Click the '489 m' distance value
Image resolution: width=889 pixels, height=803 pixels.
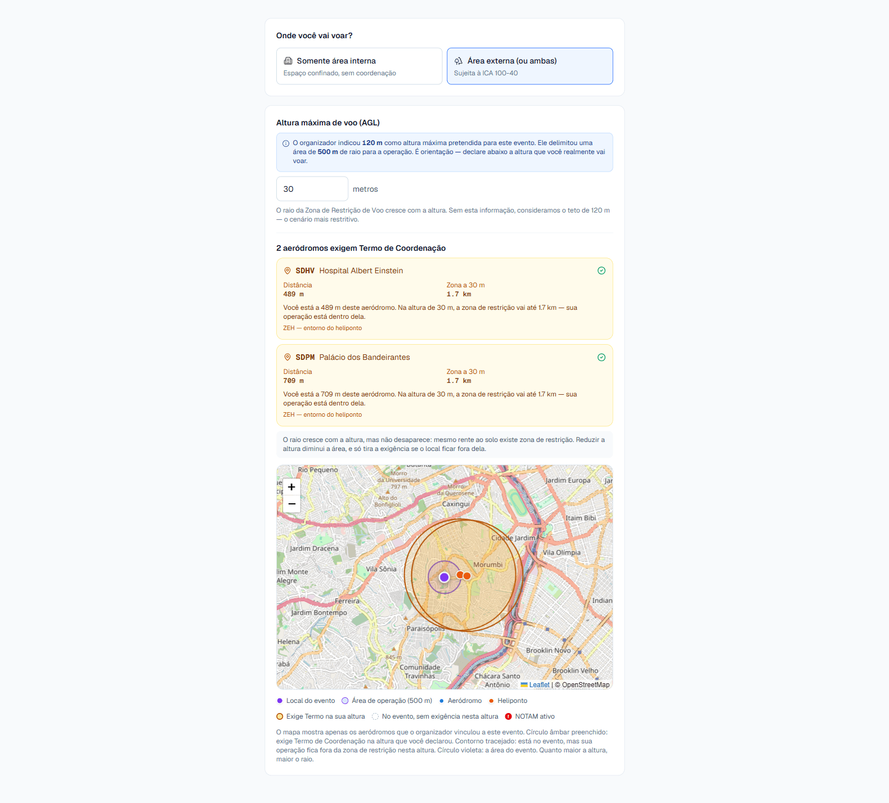click(x=294, y=294)
